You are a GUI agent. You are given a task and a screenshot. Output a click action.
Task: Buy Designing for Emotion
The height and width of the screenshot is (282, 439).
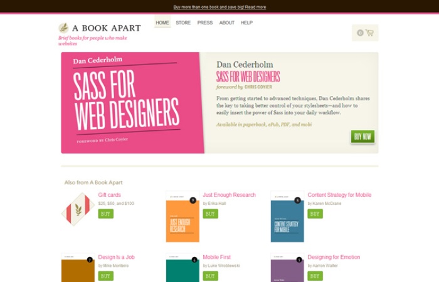point(315,276)
